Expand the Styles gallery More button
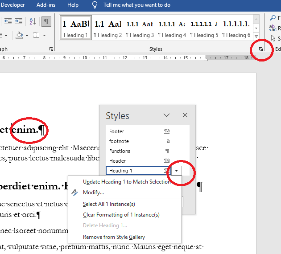The height and width of the screenshot is (254, 281). coord(256,37)
